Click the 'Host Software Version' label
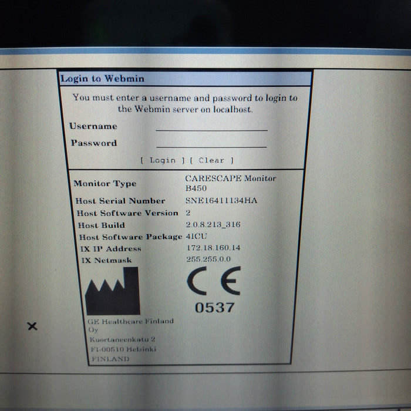 click(127, 213)
